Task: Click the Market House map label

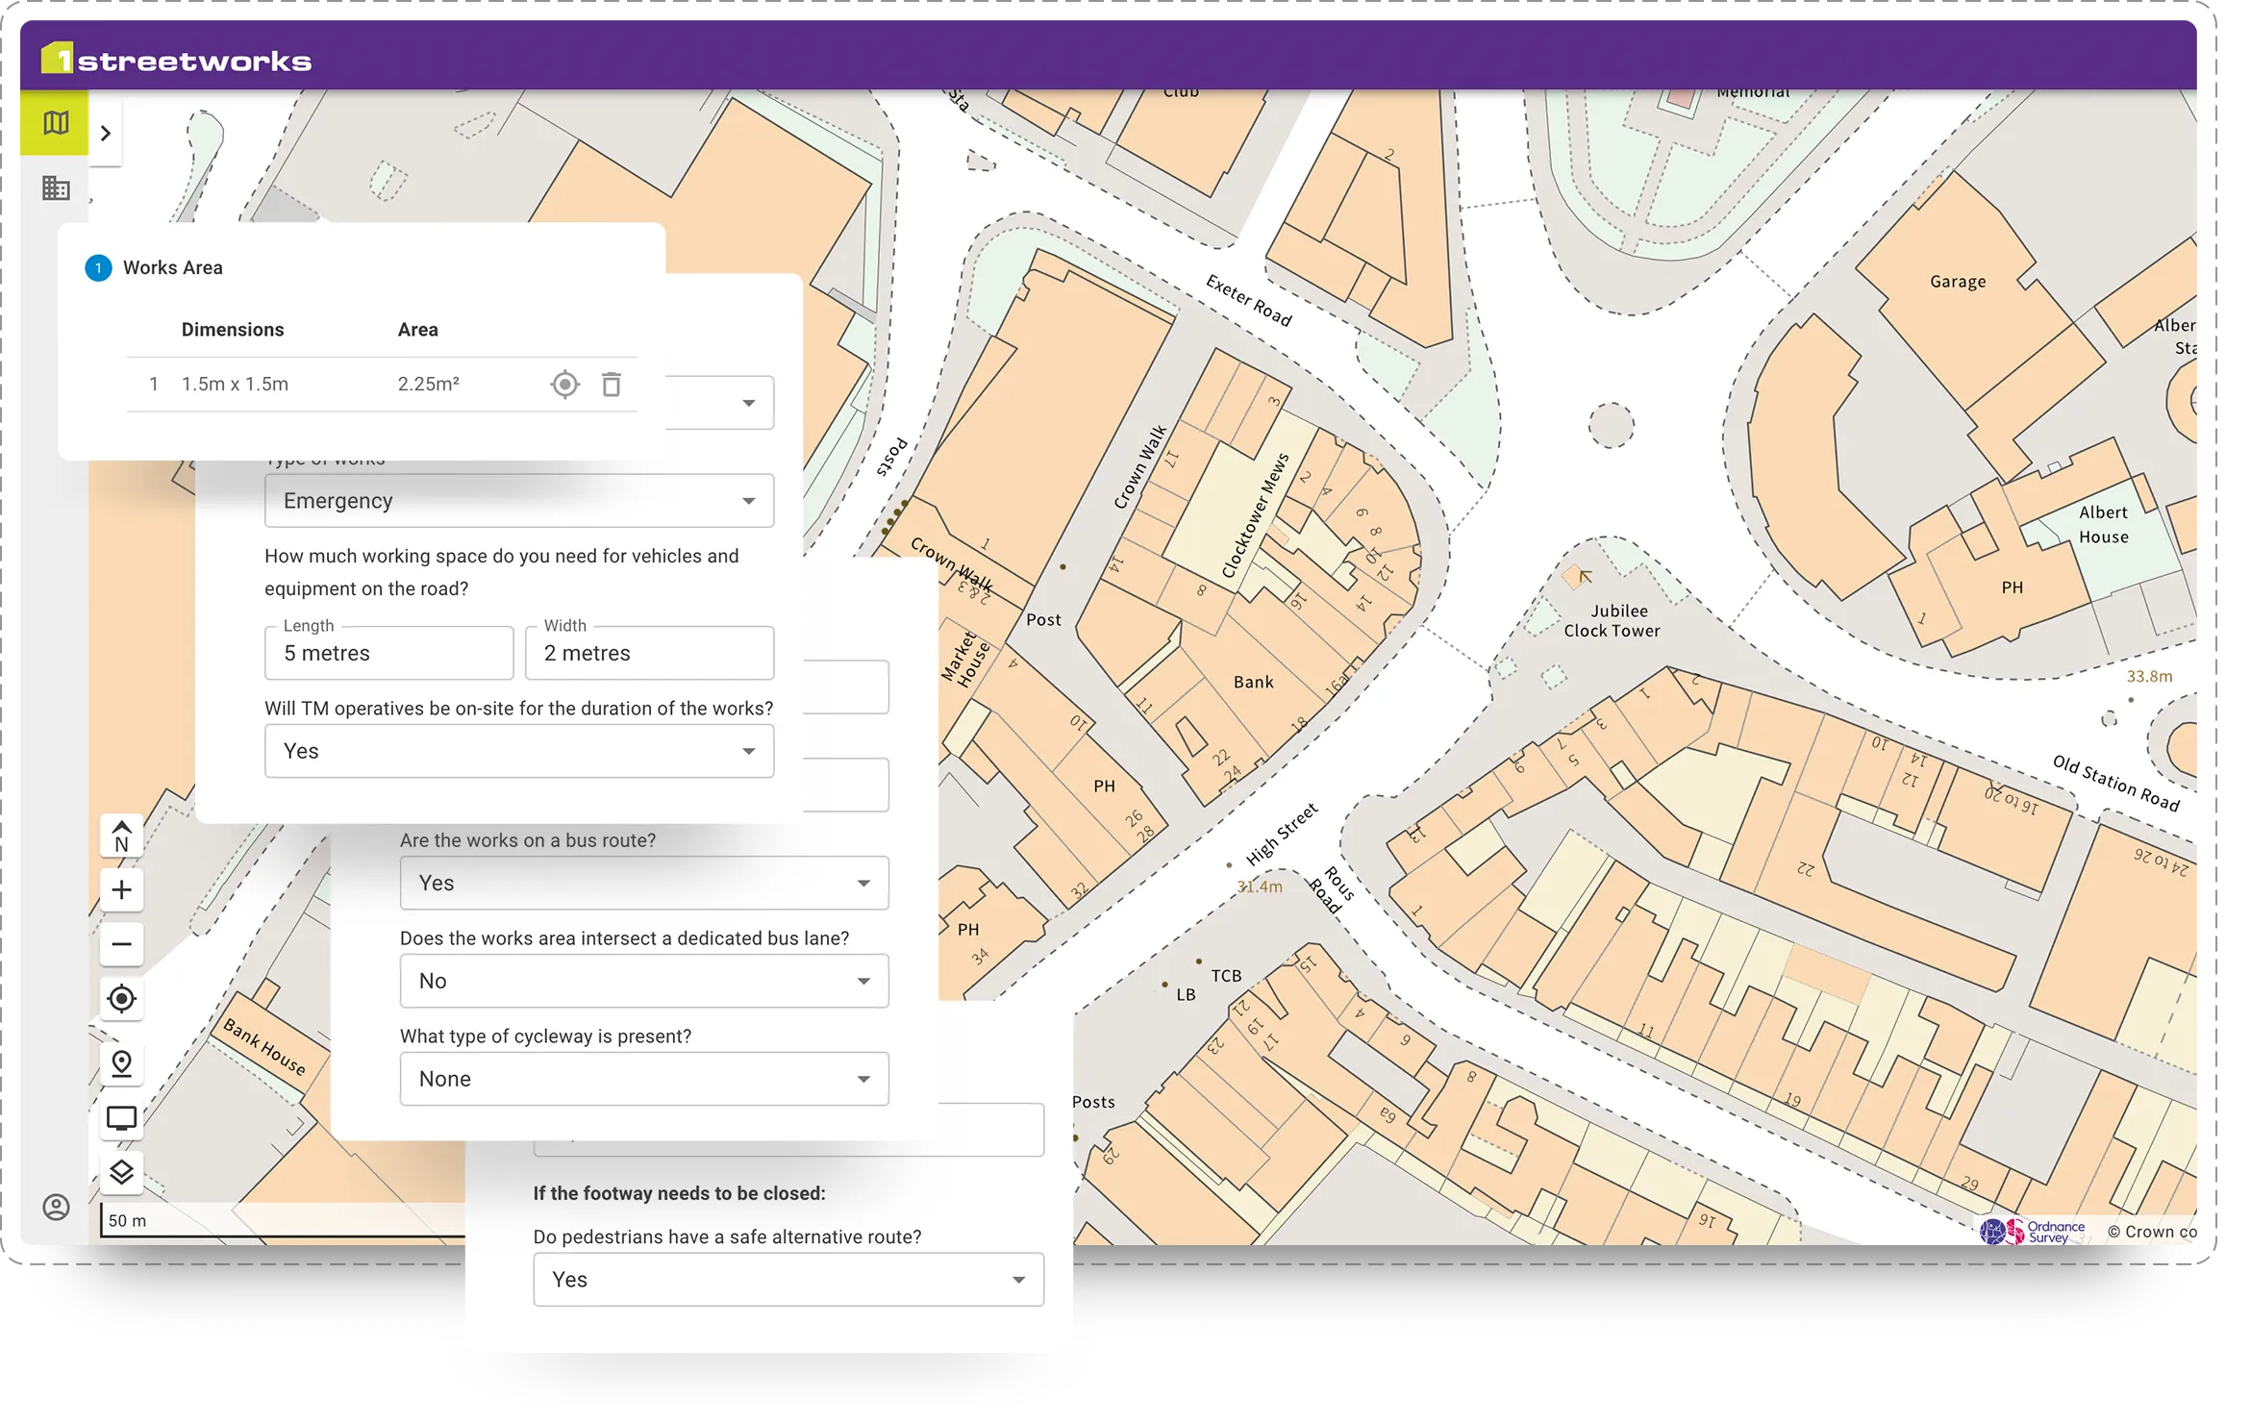Action: click(x=965, y=659)
